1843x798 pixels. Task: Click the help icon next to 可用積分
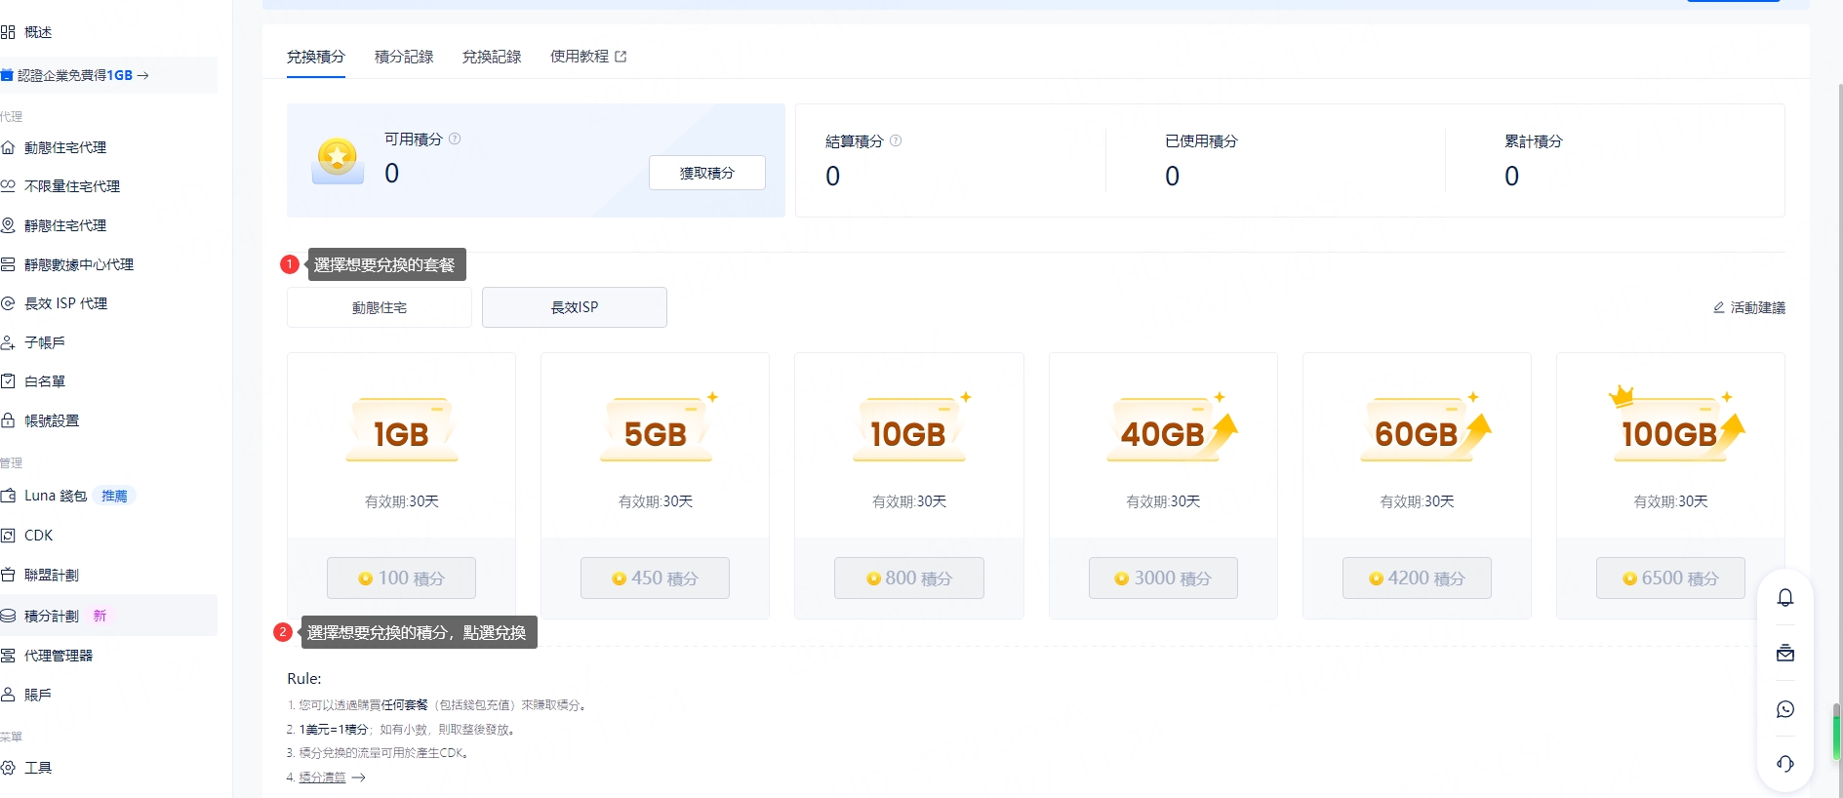[x=455, y=139]
